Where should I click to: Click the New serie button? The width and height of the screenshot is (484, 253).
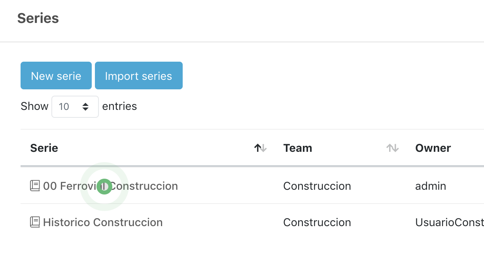(56, 76)
